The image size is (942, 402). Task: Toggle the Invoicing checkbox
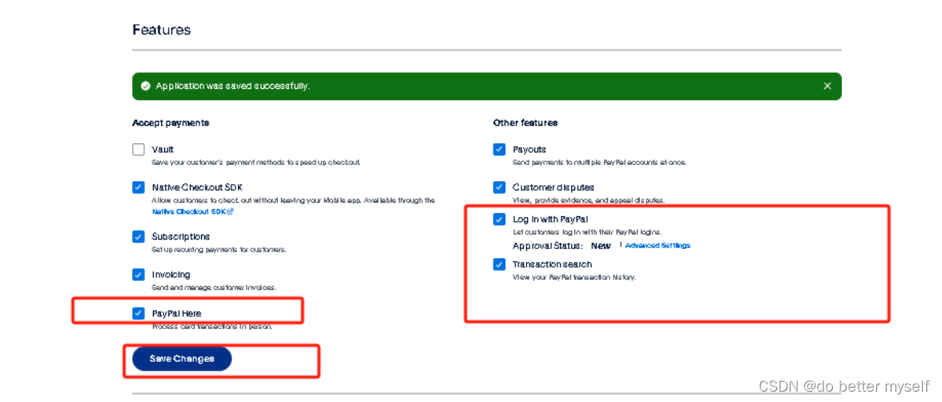pos(138,275)
